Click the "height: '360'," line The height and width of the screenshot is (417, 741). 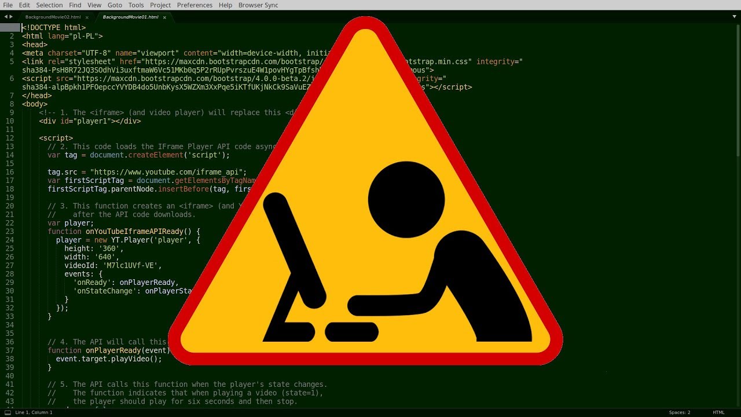pos(94,248)
